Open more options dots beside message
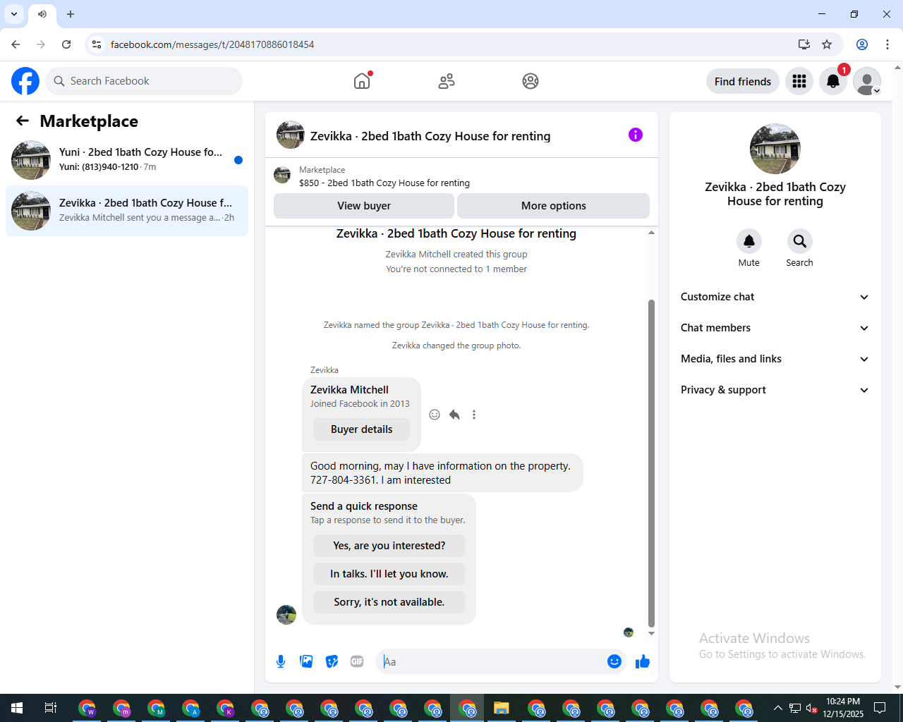This screenshot has width=903, height=722. (474, 415)
